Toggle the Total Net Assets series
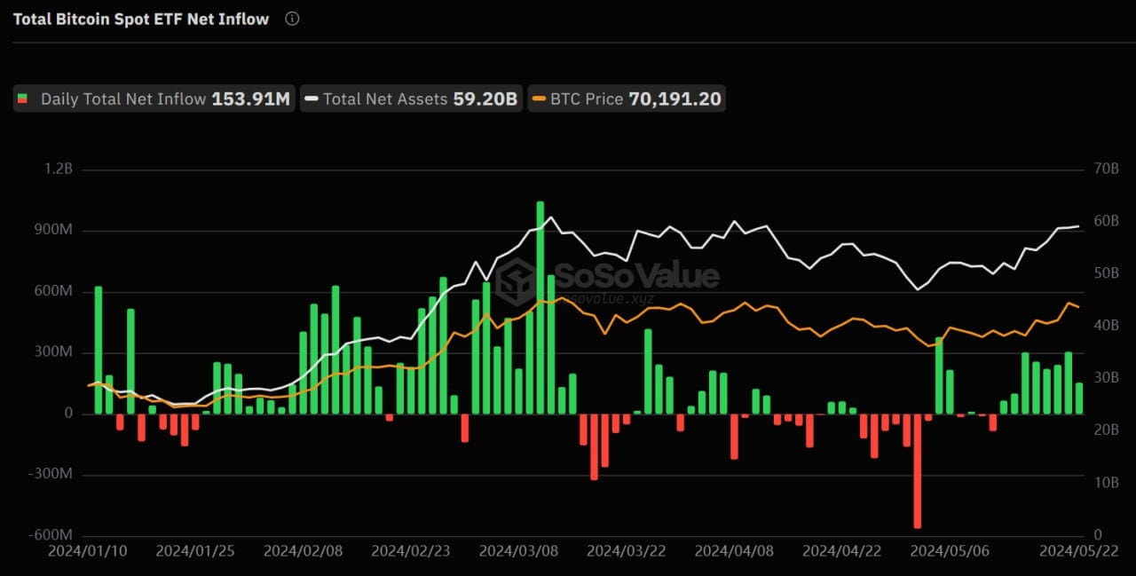The width and height of the screenshot is (1136, 576). click(411, 99)
